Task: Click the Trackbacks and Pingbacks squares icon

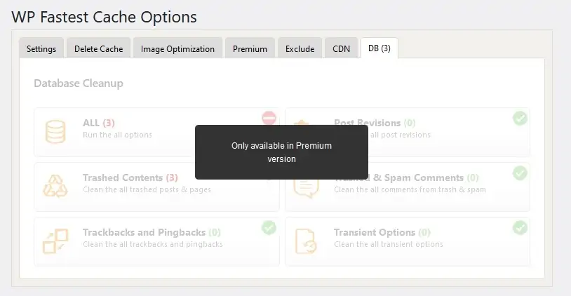Action: coord(55,241)
